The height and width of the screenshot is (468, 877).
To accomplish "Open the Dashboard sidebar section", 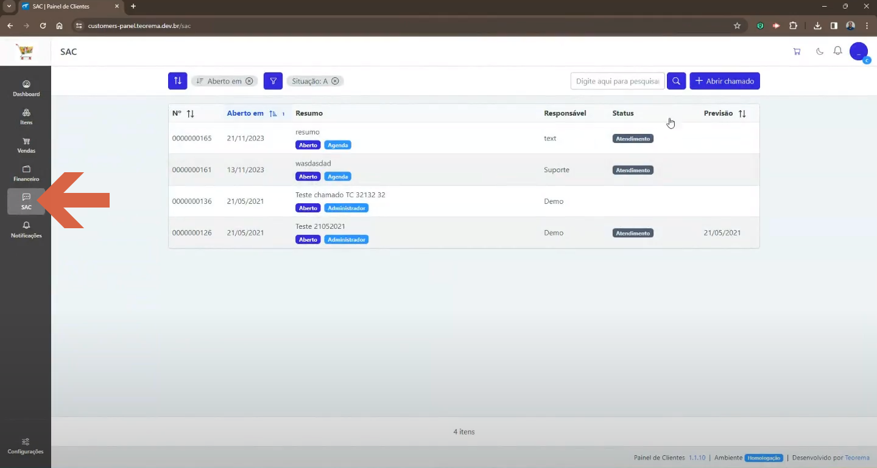I will point(26,88).
